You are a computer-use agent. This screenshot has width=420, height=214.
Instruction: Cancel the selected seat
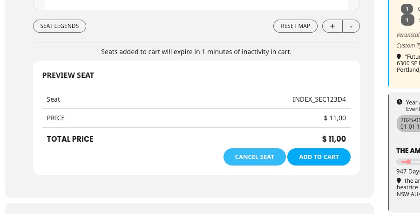(x=254, y=157)
